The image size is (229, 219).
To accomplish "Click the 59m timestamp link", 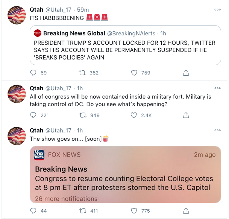I will [x=83, y=9].
